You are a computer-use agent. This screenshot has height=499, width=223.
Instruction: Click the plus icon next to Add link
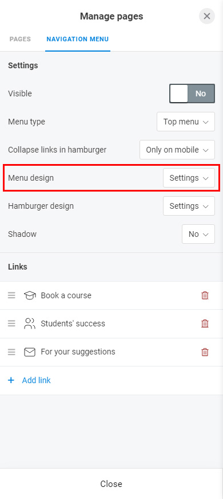[x=11, y=380]
